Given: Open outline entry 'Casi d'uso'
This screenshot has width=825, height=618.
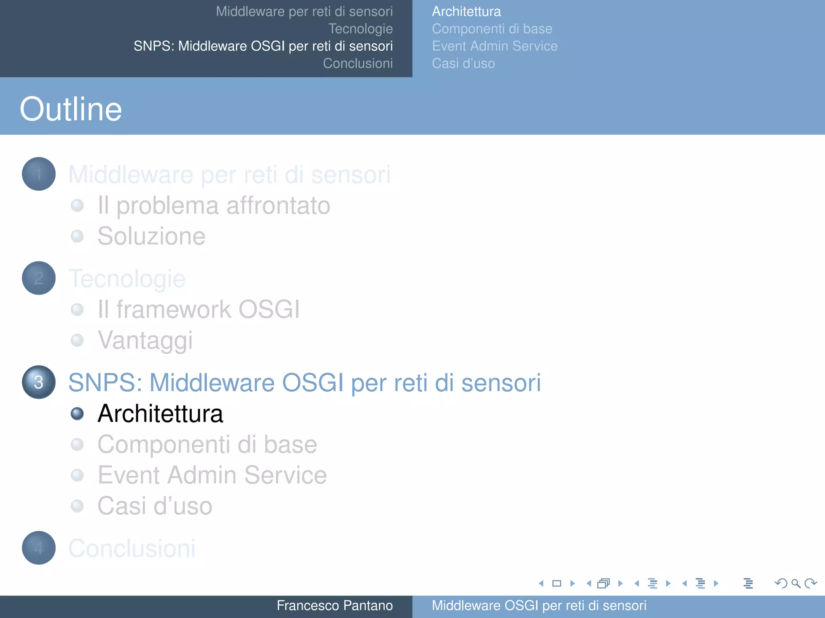Looking at the screenshot, I should pyautogui.click(x=155, y=506).
